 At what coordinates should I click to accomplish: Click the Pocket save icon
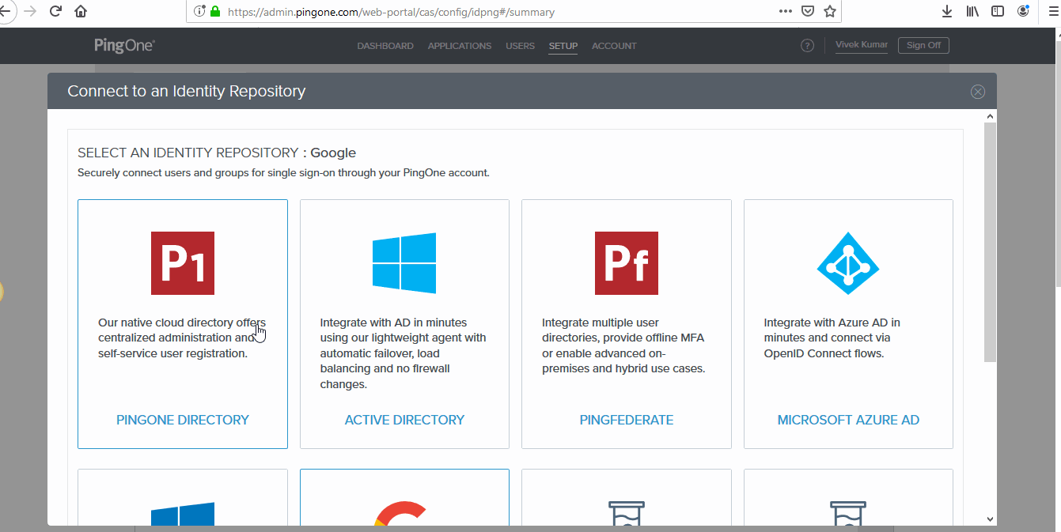click(x=807, y=12)
